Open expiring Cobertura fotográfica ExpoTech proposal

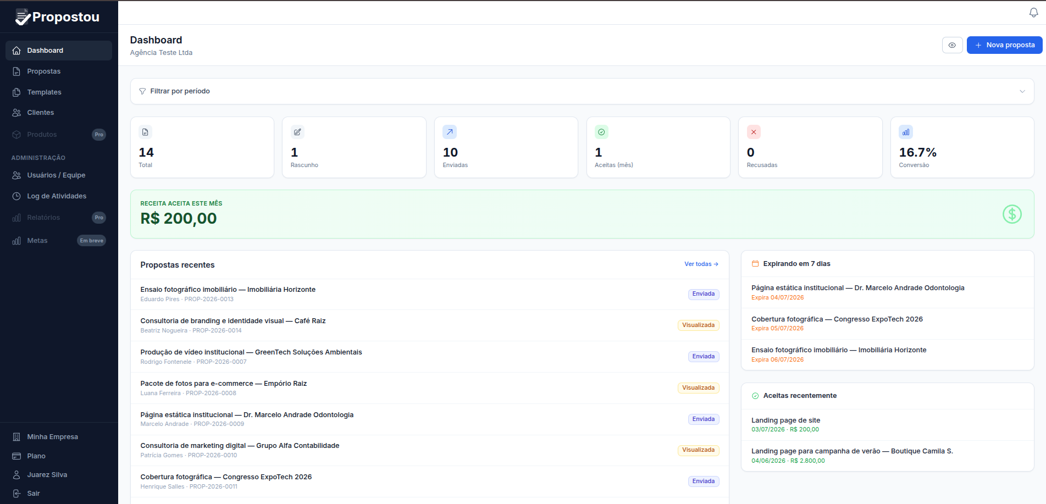tap(888, 324)
